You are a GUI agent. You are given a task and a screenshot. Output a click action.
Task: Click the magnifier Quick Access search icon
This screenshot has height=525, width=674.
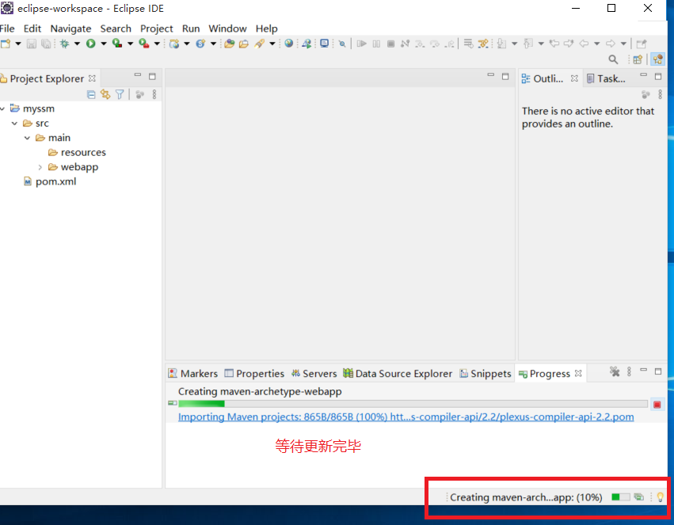[x=613, y=59]
